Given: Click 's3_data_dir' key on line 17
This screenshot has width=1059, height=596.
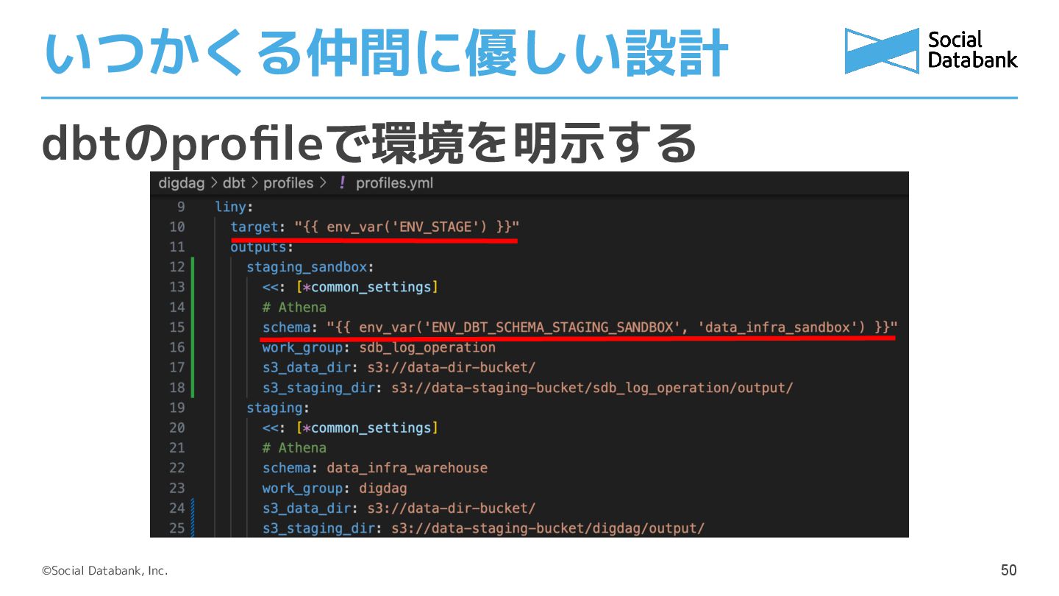Looking at the screenshot, I should (306, 367).
